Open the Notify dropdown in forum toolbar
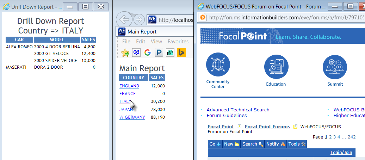365x160 pixels. 276,144
